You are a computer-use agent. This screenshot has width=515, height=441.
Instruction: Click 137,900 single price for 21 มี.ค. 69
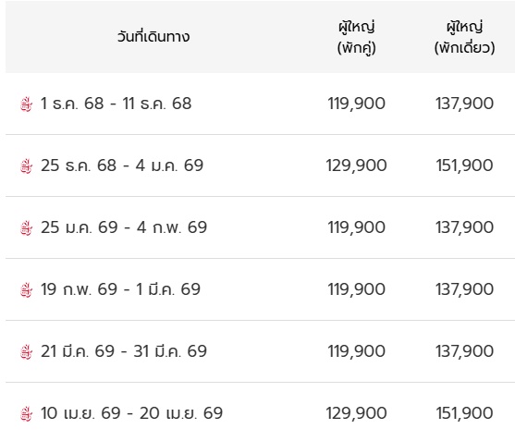(x=464, y=351)
